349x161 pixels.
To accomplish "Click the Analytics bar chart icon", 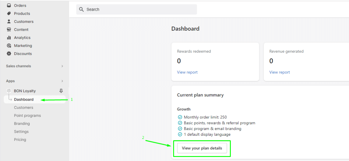I will [x=9, y=37].
